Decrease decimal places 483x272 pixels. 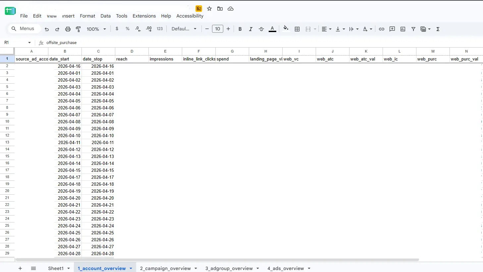(138, 29)
